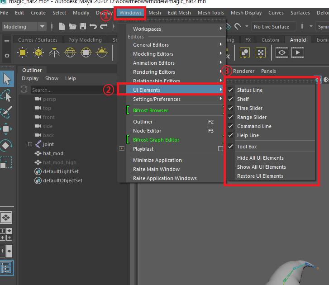The height and width of the screenshot is (285, 329).
Task: Click Restore UI Elements
Action: click(260, 176)
